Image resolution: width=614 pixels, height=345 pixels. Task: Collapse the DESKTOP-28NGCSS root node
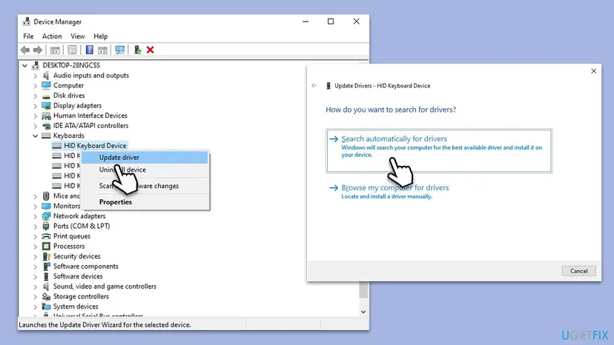click(24, 65)
